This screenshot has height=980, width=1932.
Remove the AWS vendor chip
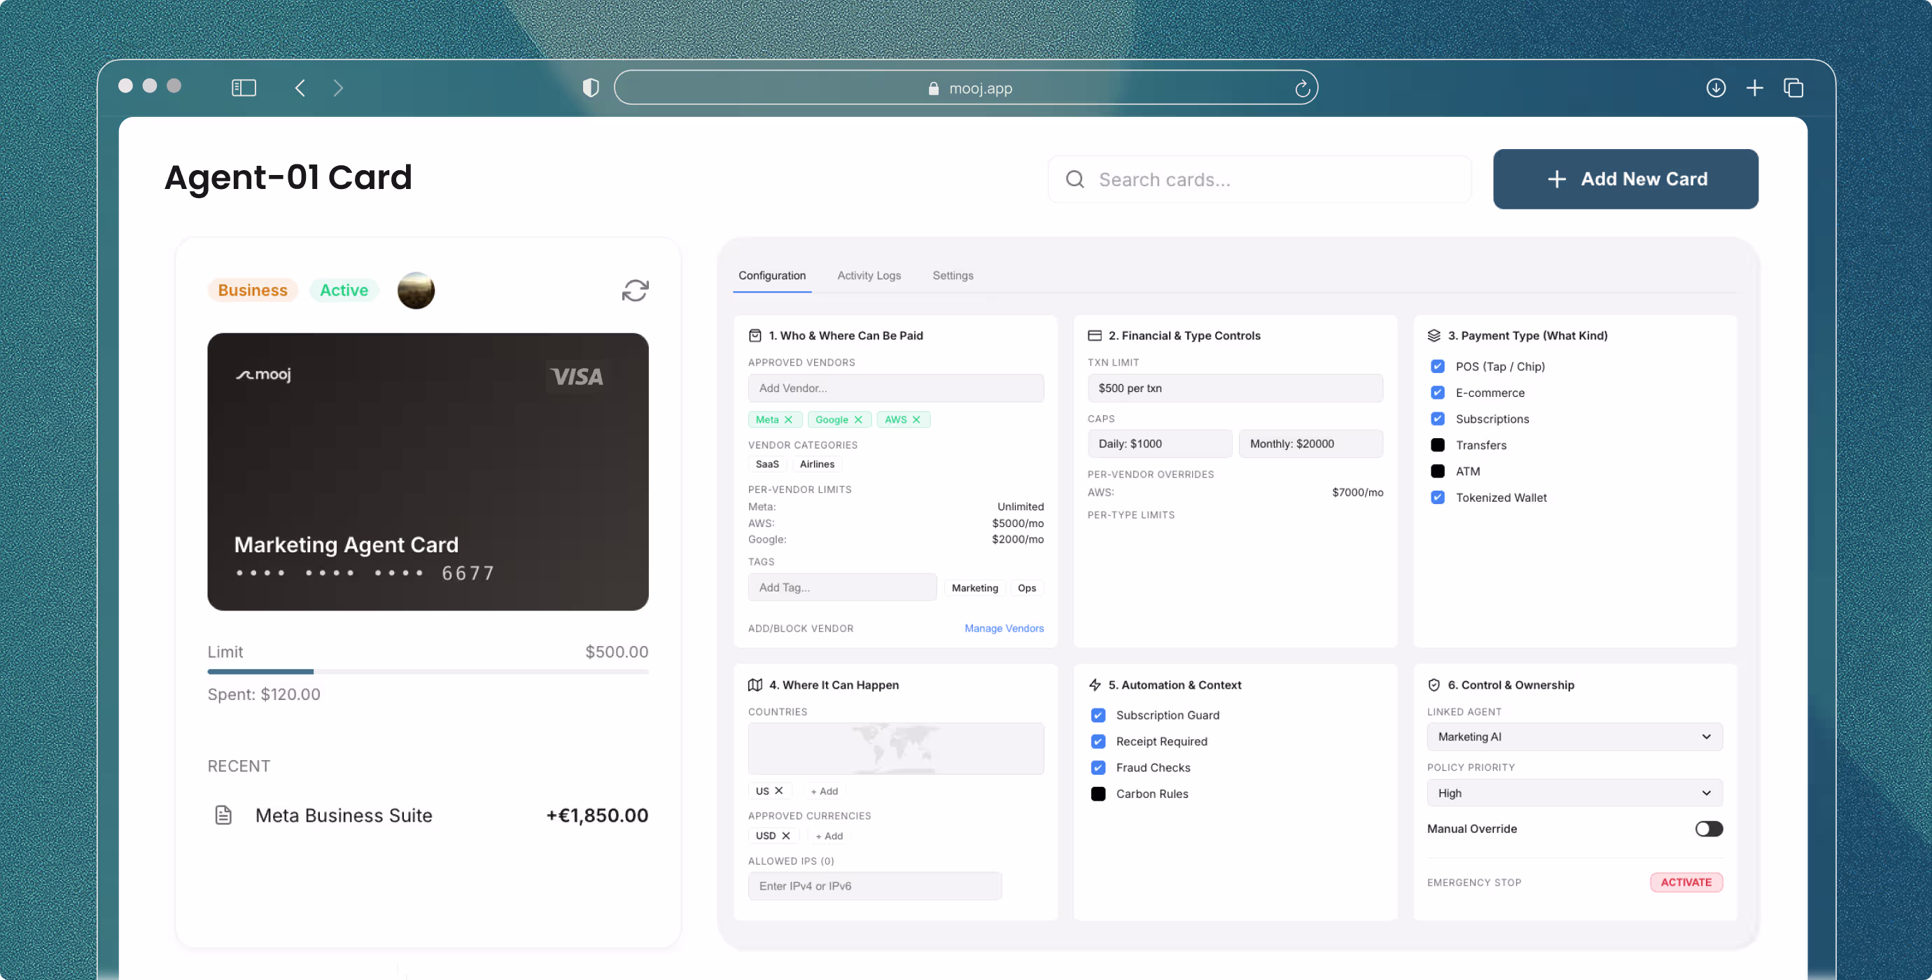[x=916, y=420]
